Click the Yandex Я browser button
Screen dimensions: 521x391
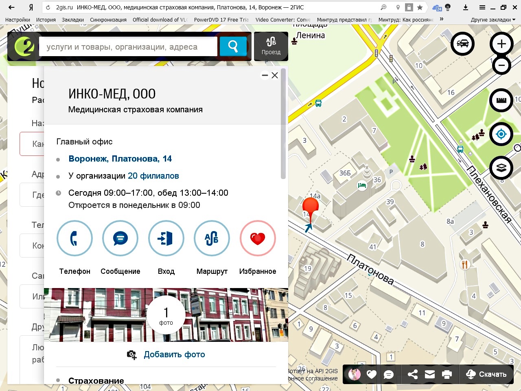pos(31,7)
